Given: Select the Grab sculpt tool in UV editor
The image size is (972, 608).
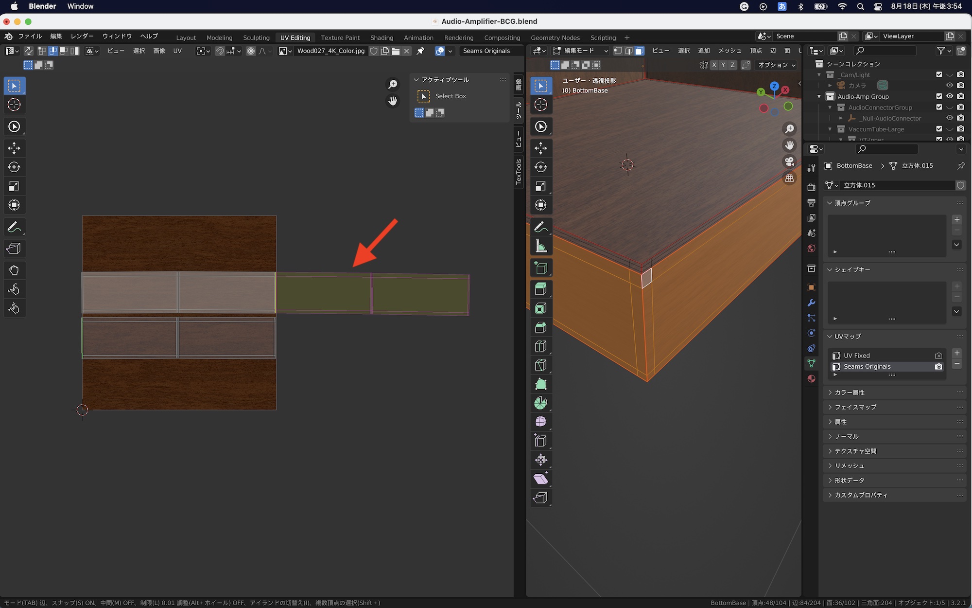Looking at the screenshot, I should point(14,270).
